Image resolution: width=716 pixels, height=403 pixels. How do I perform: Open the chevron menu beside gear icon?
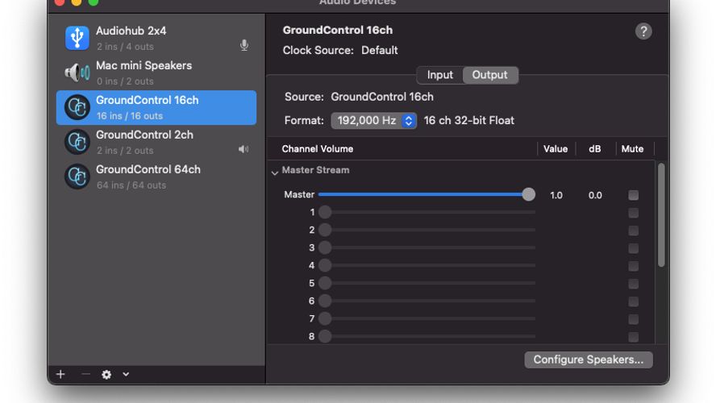(126, 375)
